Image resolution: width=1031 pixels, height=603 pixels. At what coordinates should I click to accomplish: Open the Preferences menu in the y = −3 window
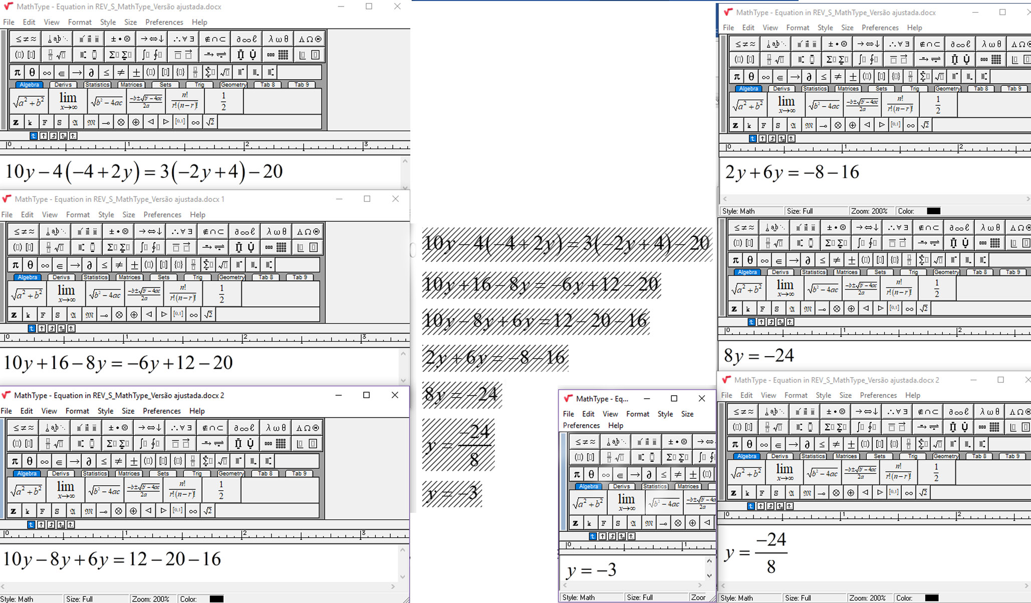581,425
